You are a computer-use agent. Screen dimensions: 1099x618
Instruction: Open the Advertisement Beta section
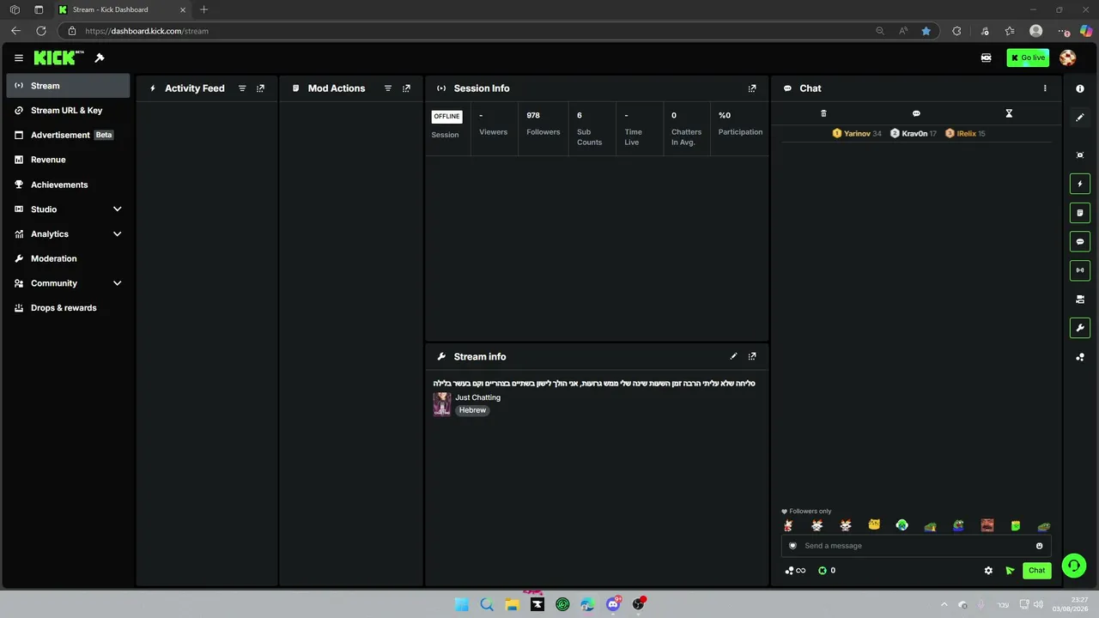pyautogui.click(x=68, y=135)
